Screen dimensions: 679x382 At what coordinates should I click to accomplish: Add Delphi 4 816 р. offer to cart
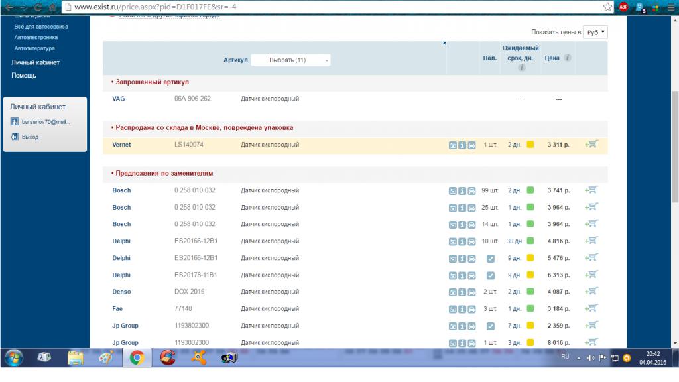click(591, 240)
